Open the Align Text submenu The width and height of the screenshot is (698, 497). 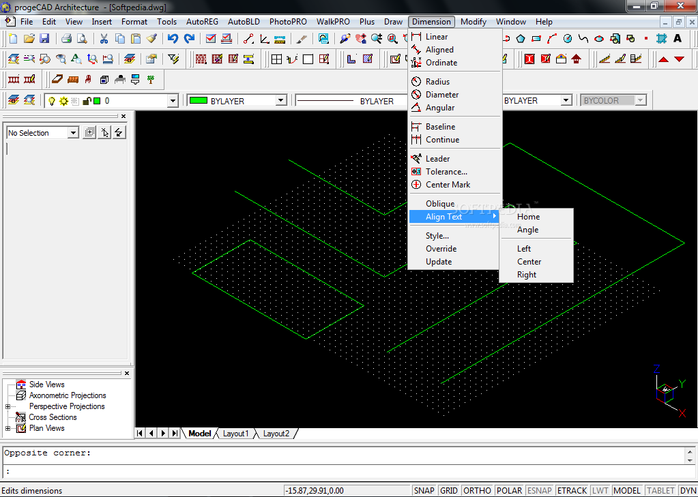[454, 217]
